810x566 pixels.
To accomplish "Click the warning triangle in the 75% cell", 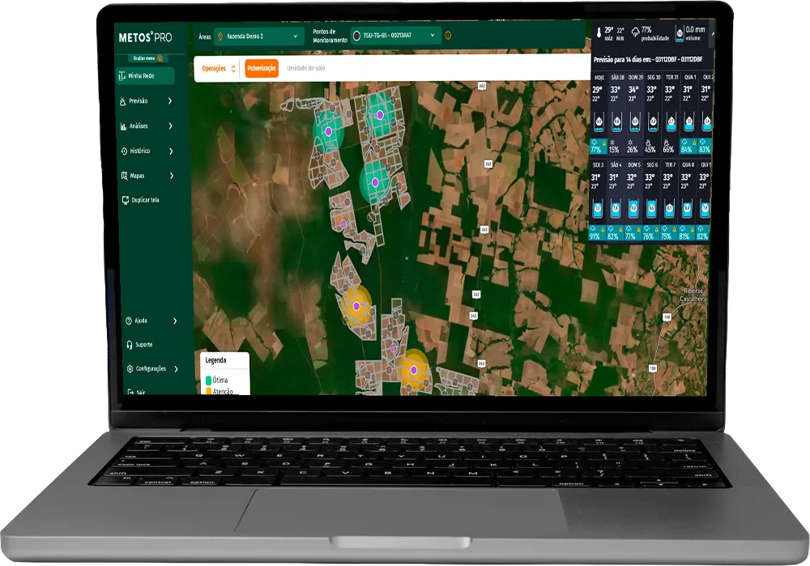I will pyautogui.click(x=675, y=229).
